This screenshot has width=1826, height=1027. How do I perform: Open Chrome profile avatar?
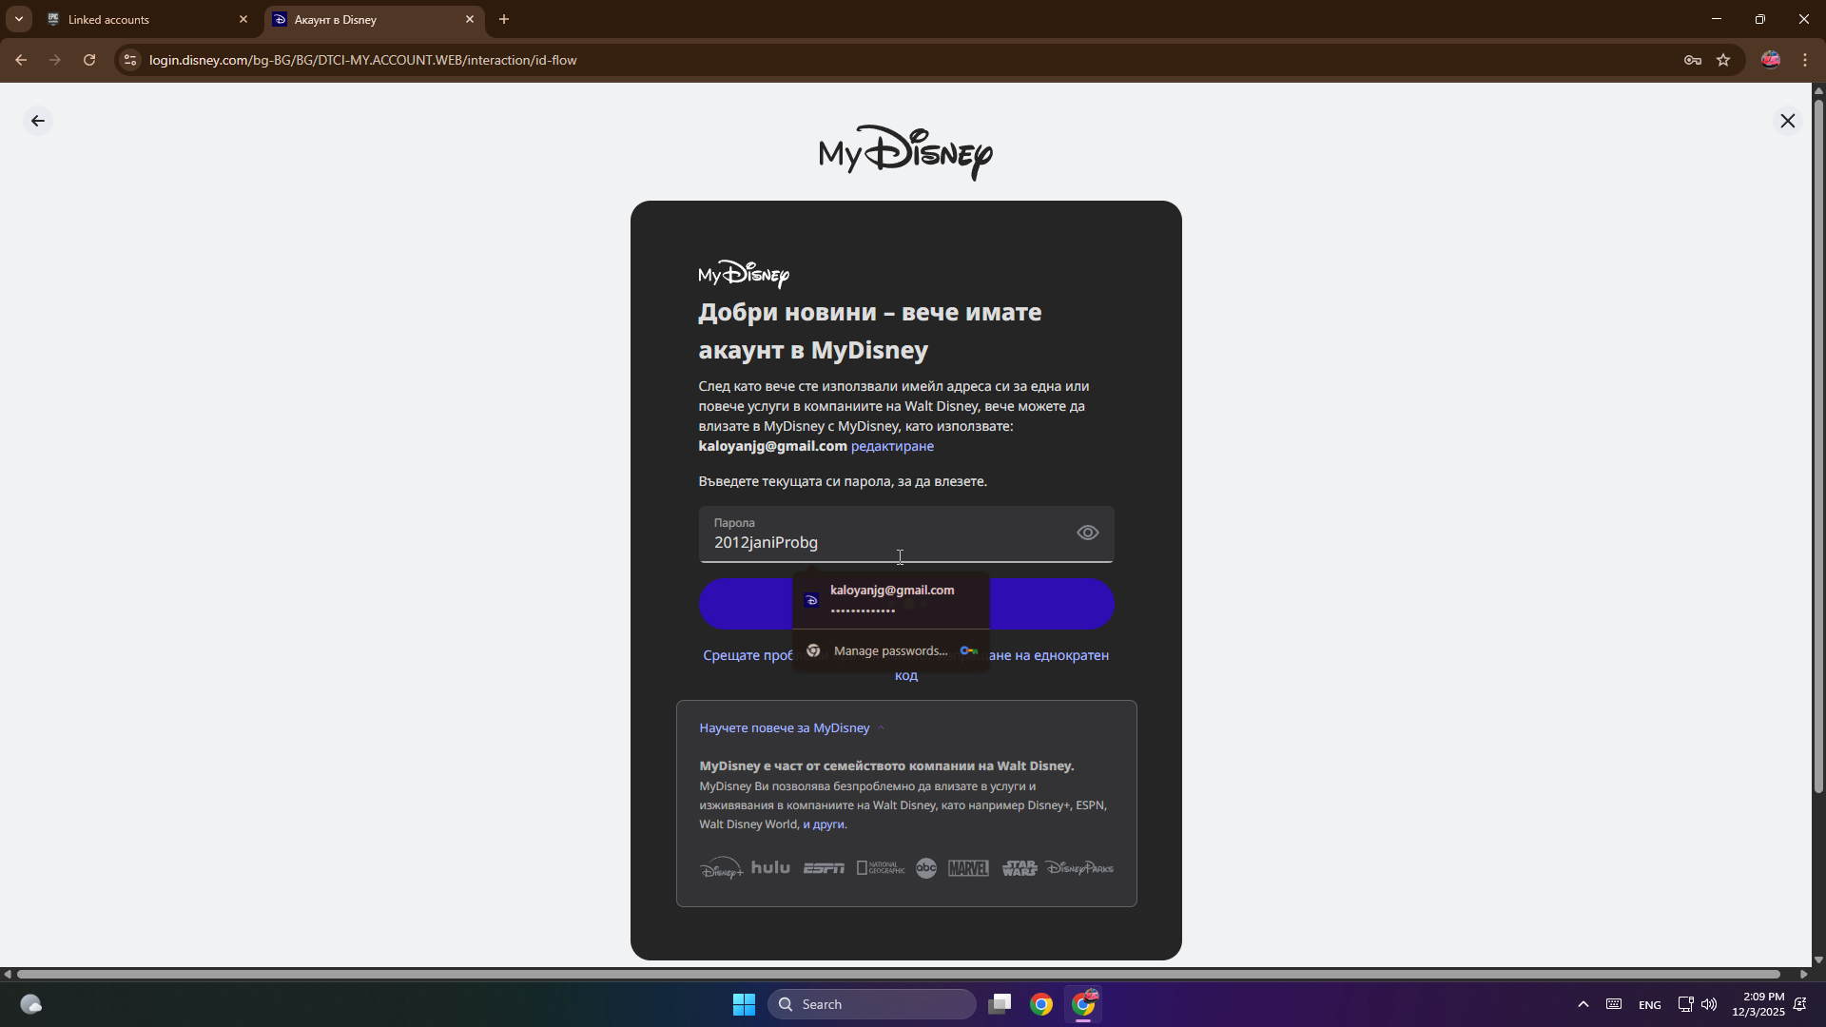click(x=1770, y=60)
